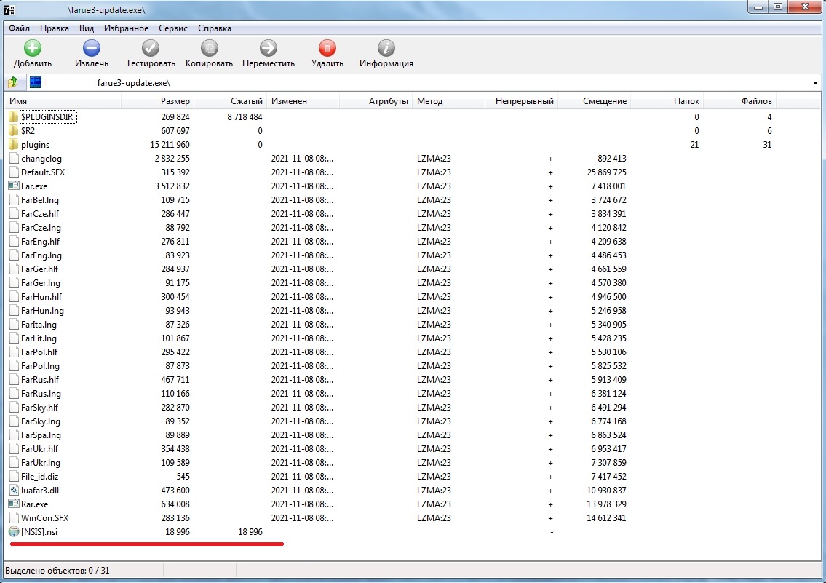This screenshot has height=583, width=826.
Task: Sort by the Сжатый column header
Action: (x=230, y=101)
